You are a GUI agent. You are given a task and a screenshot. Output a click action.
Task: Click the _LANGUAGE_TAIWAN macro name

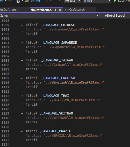(x=57, y=60)
